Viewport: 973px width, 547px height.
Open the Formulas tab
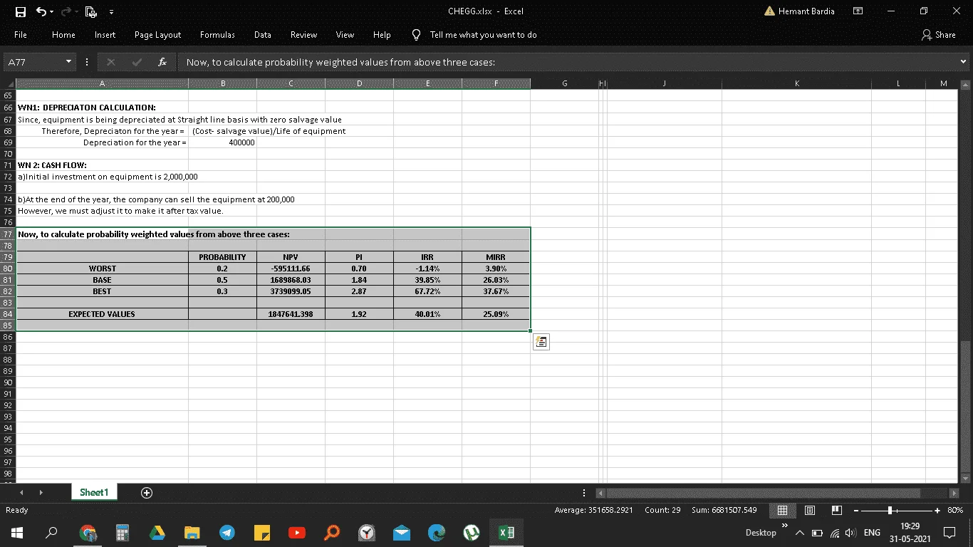point(217,35)
